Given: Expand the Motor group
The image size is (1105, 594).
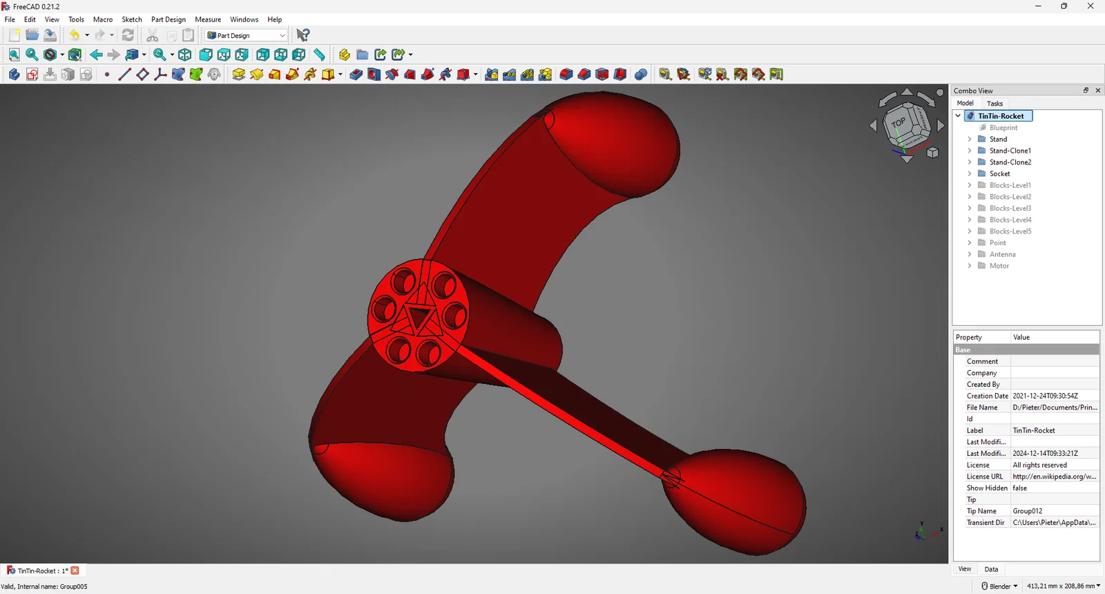Looking at the screenshot, I should pos(970,266).
